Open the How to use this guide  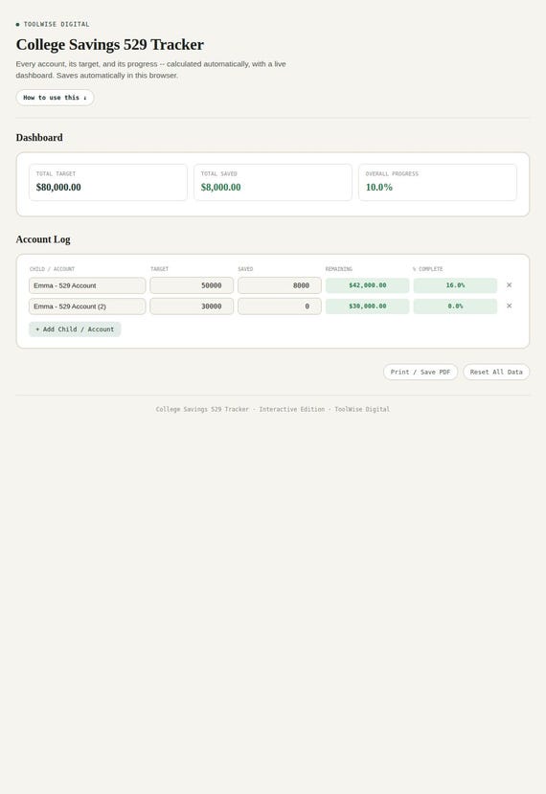55,98
